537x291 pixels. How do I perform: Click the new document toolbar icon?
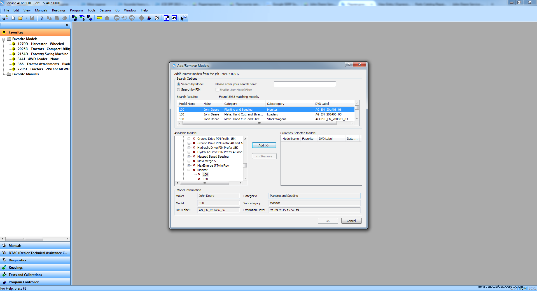pyautogui.click(x=13, y=18)
